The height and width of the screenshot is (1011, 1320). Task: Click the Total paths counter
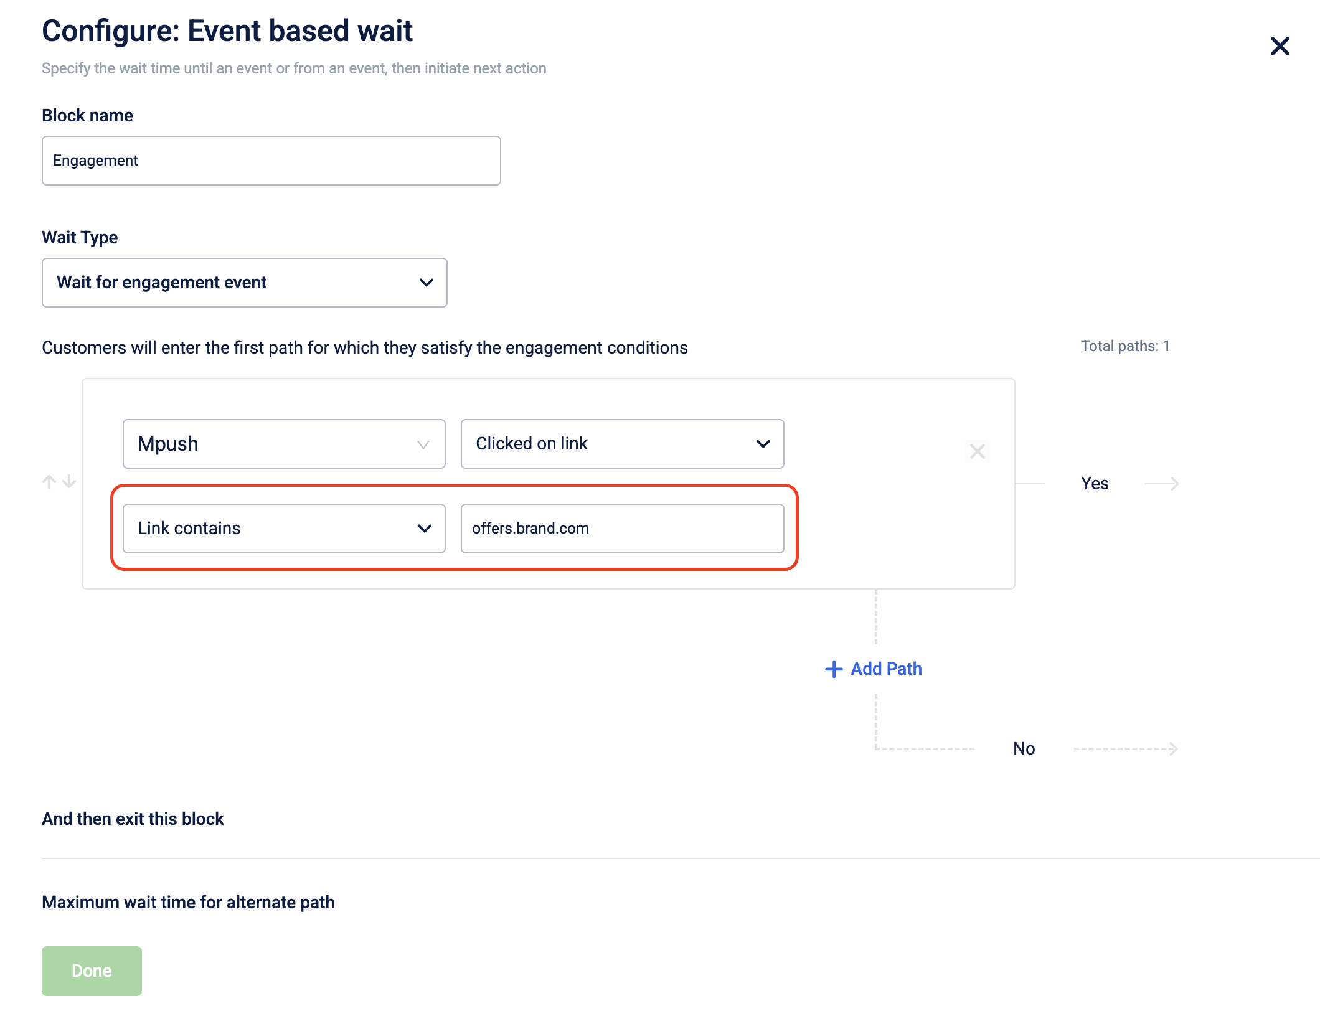click(1125, 346)
